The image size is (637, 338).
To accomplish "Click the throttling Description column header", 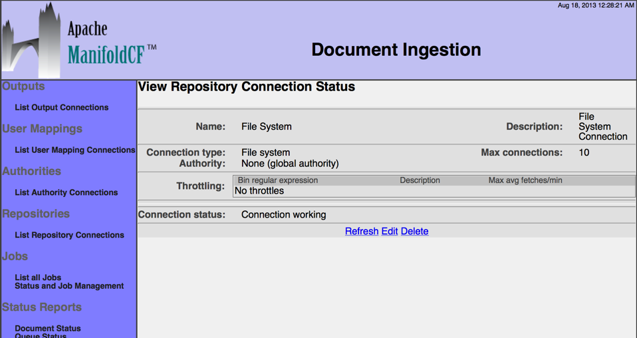I will [420, 180].
